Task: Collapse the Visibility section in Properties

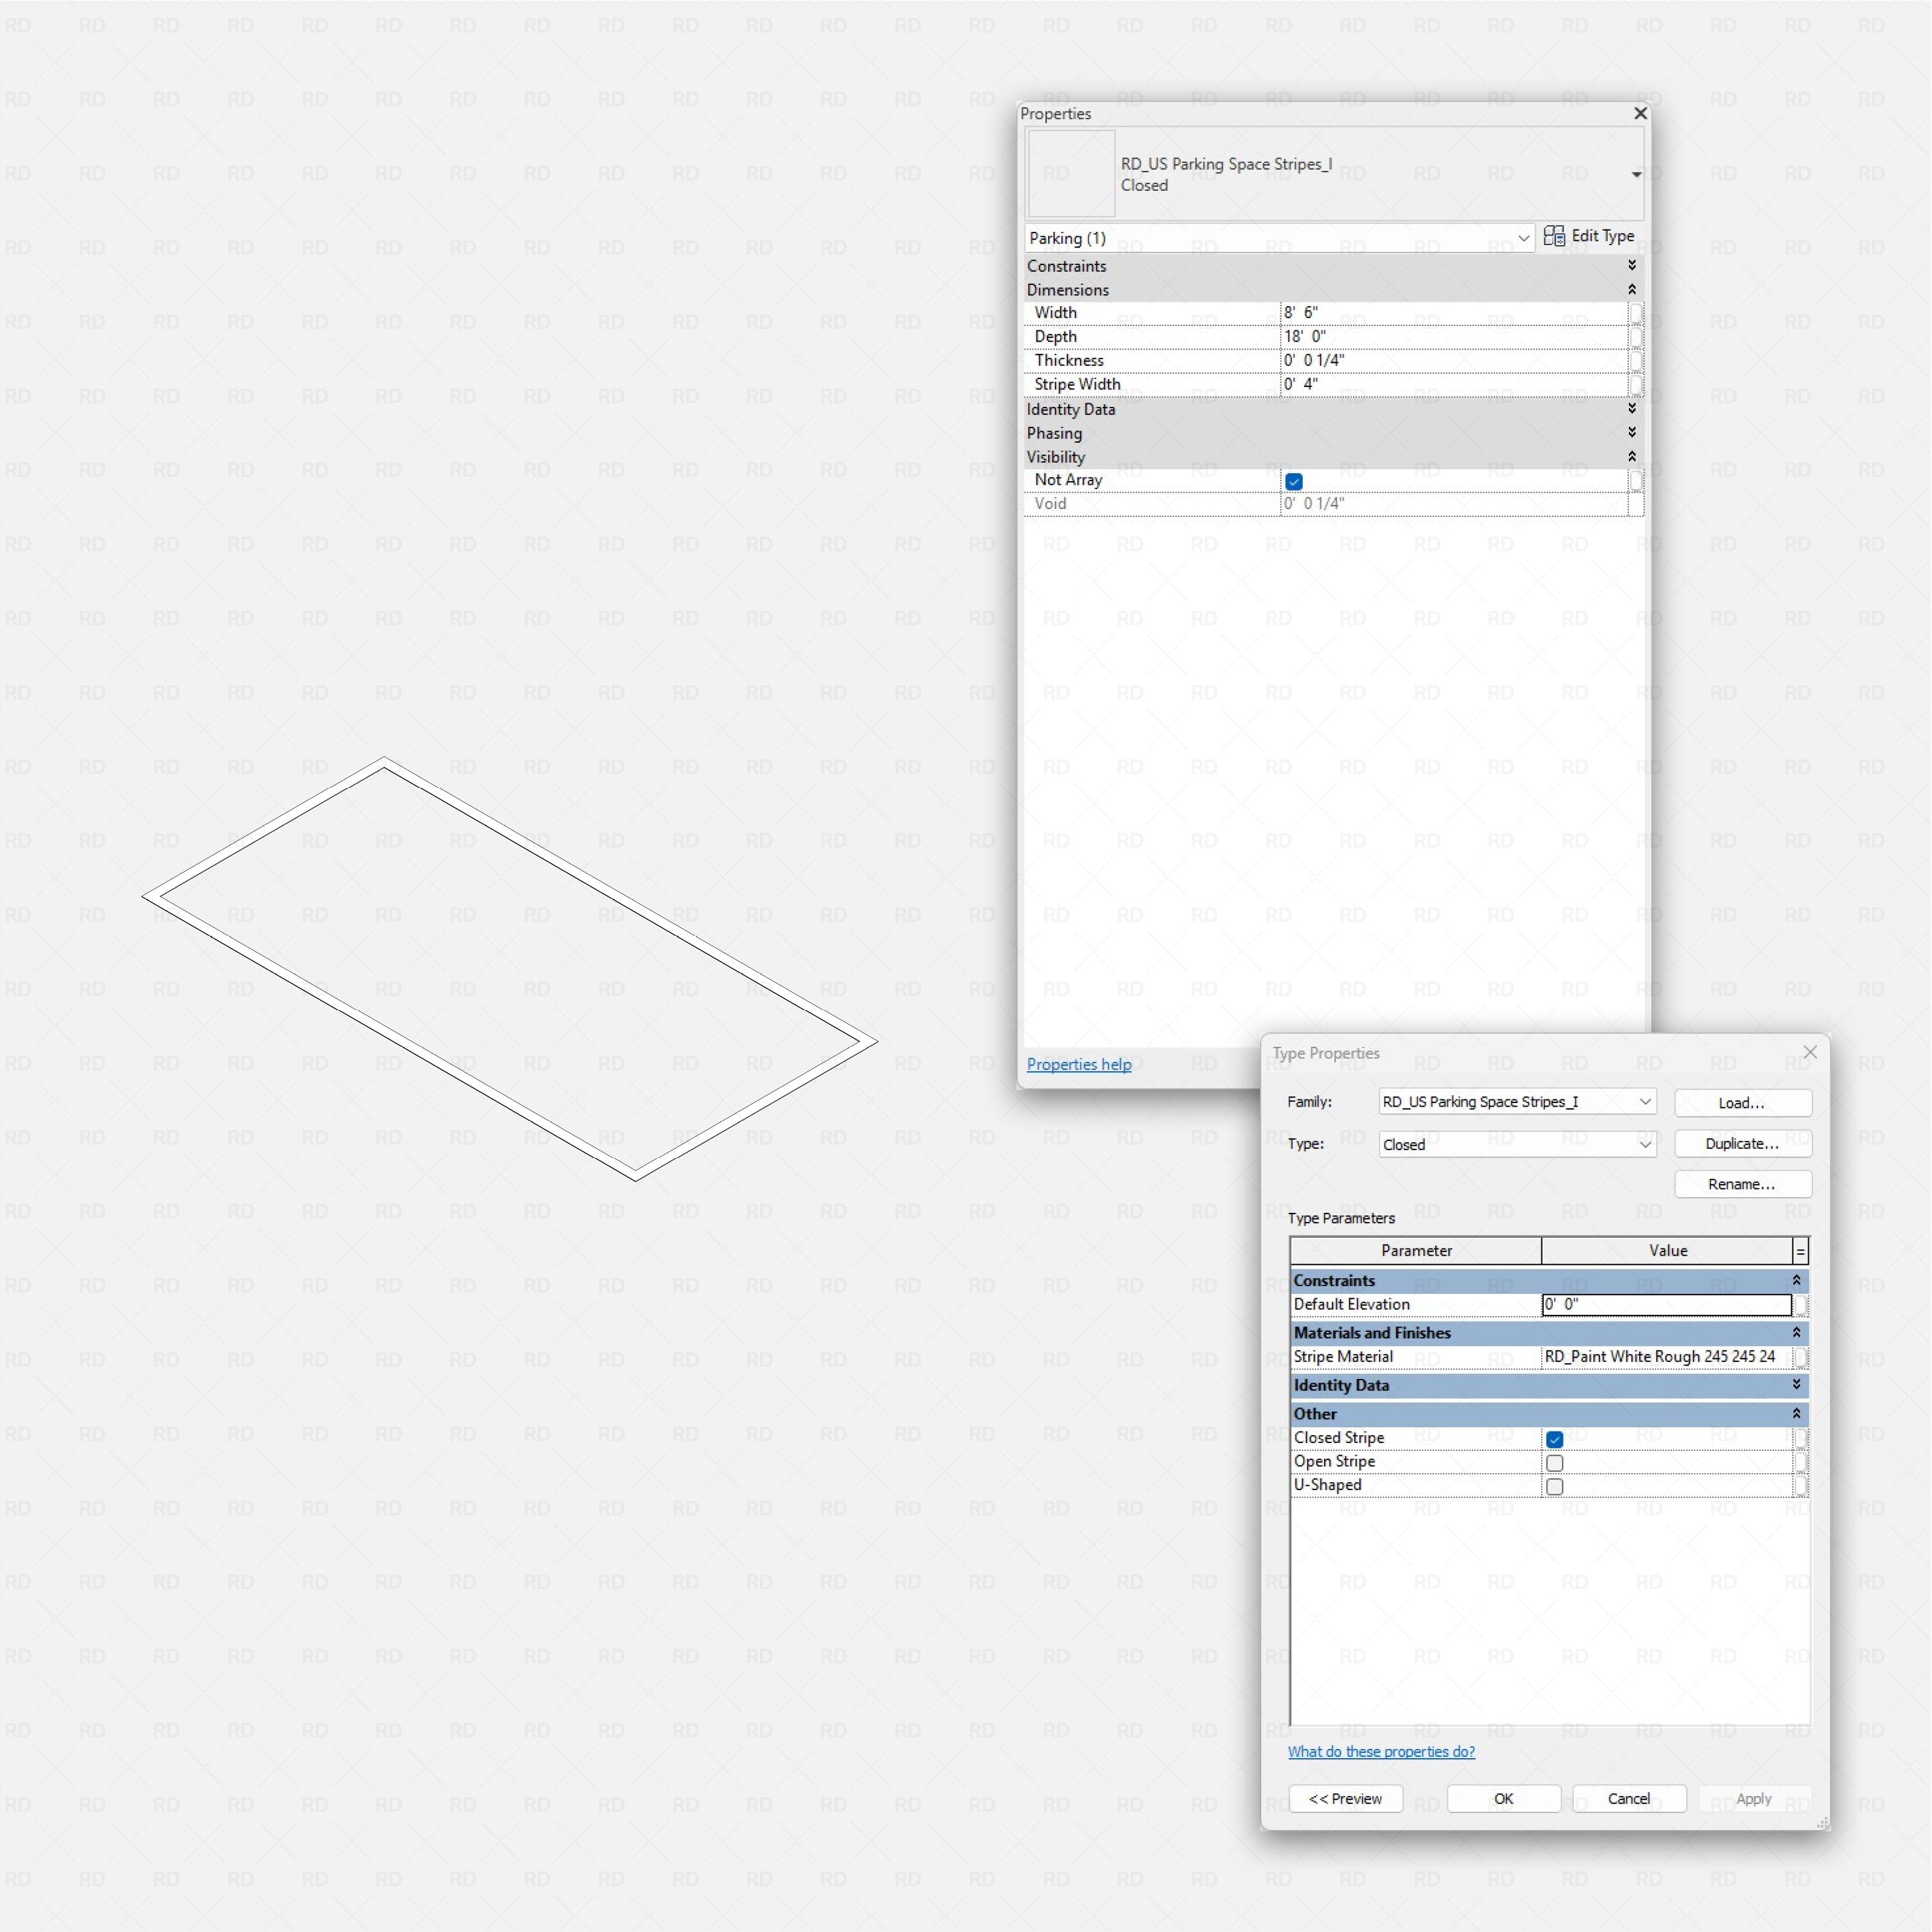Action: tap(1631, 456)
